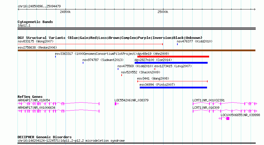Select variant label nsv974787 (Sudmant2013)

pos(103,60)
